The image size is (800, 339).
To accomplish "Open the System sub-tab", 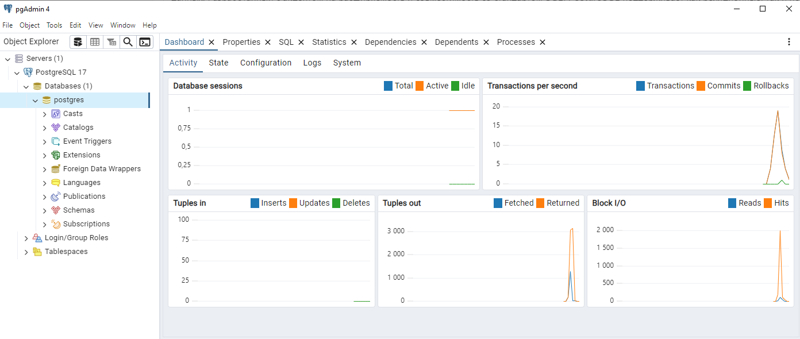I will point(347,63).
